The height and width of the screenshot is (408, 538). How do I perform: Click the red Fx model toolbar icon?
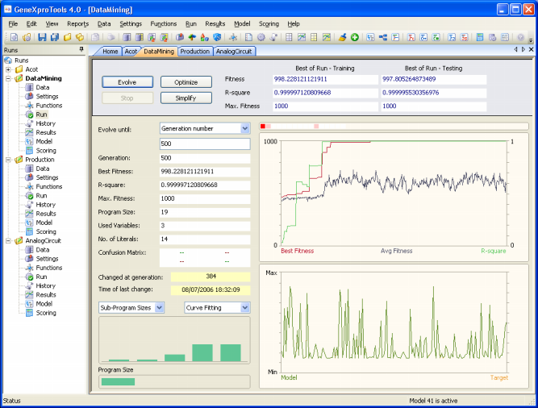tap(411, 37)
